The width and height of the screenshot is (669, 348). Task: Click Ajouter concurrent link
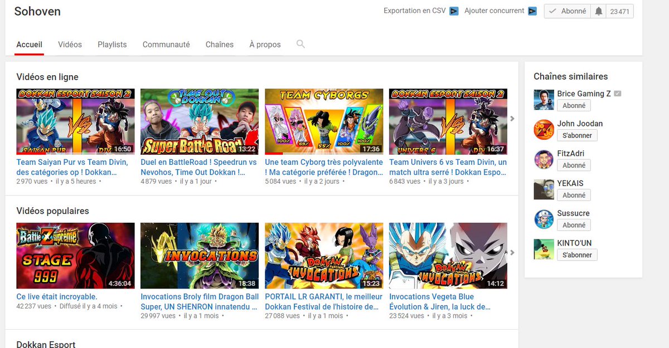pyautogui.click(x=495, y=11)
